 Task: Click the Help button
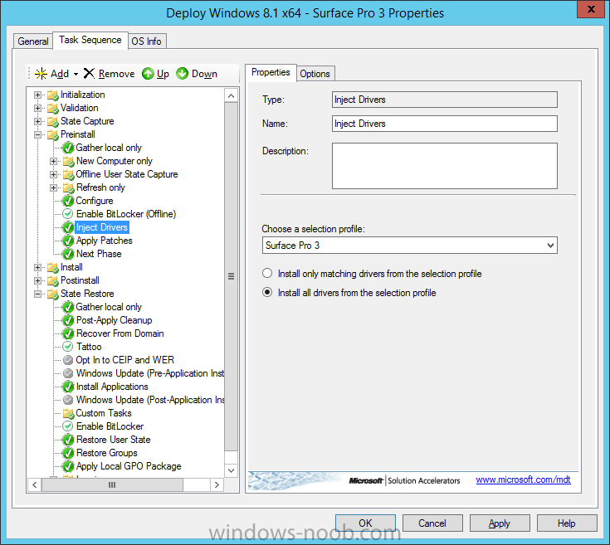click(x=566, y=523)
